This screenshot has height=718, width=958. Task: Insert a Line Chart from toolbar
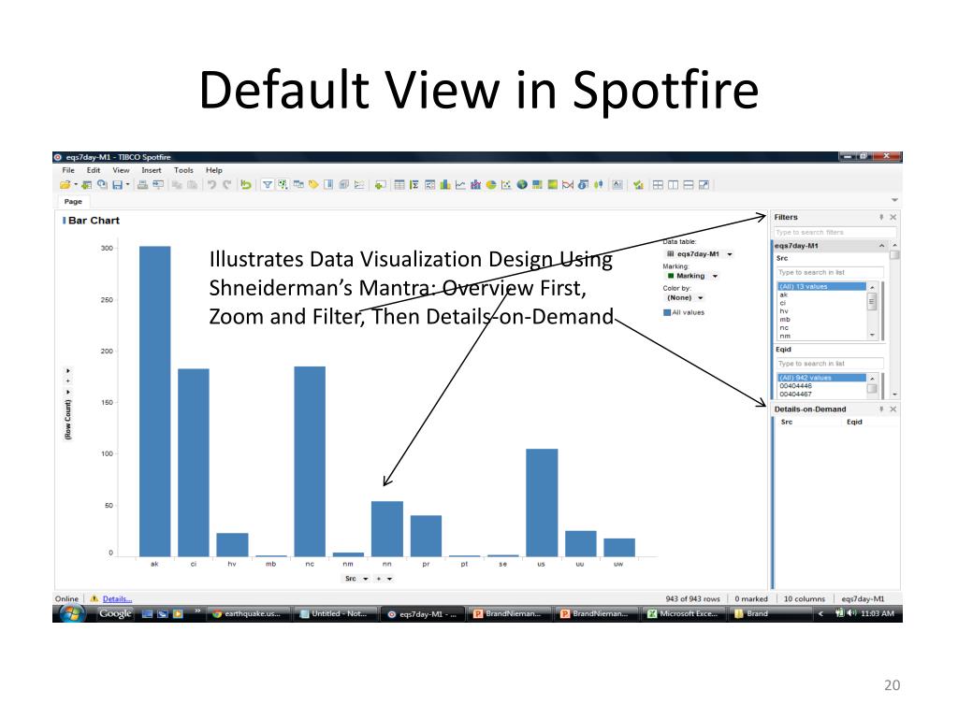click(x=460, y=184)
